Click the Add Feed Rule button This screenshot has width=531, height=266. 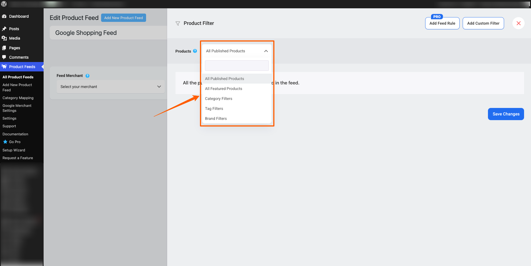[442, 23]
